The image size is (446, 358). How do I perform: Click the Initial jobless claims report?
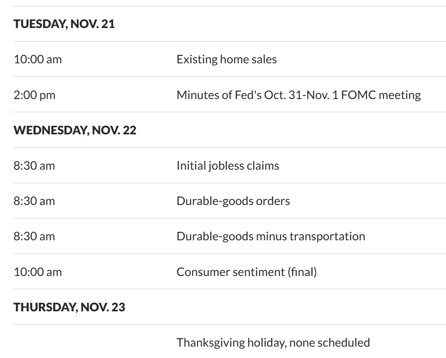(228, 166)
